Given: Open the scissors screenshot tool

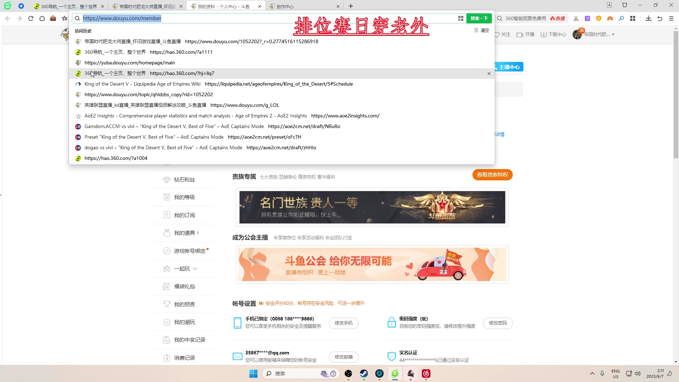Looking at the screenshot, I should pos(576,18).
